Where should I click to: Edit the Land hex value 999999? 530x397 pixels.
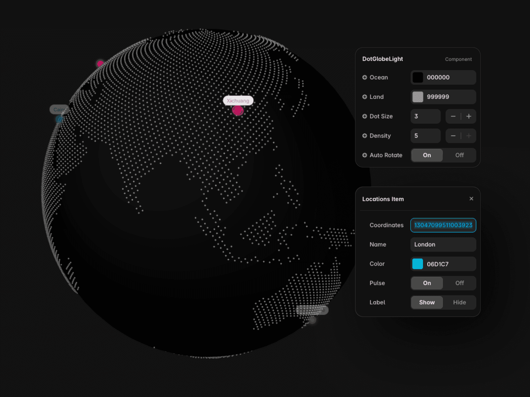(438, 97)
